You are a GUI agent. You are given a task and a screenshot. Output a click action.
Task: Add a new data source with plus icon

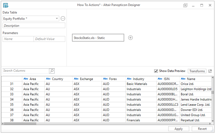(131, 38)
